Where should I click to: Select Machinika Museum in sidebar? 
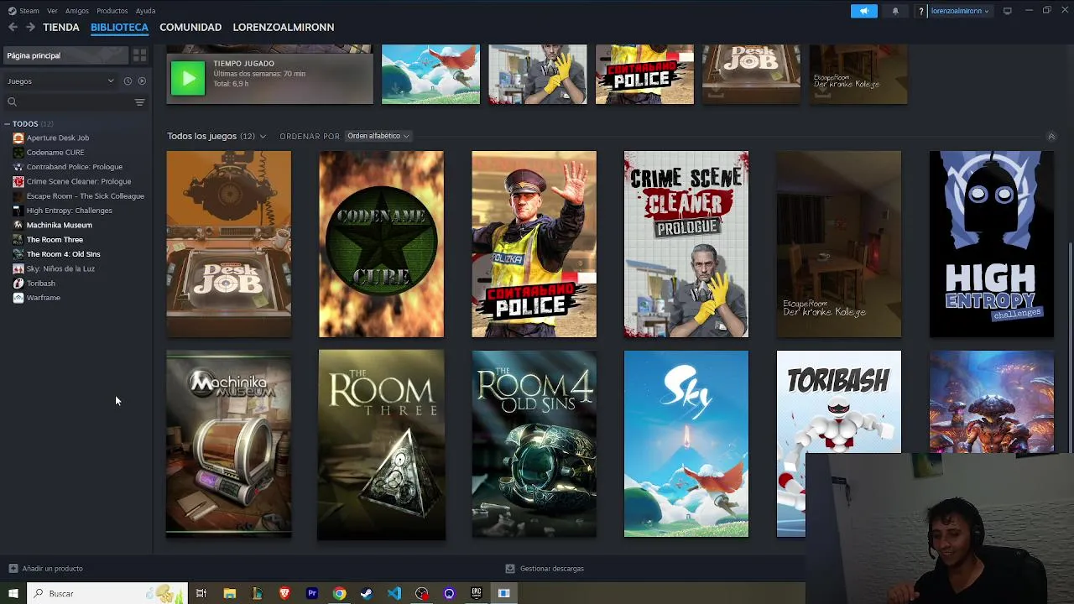point(59,225)
